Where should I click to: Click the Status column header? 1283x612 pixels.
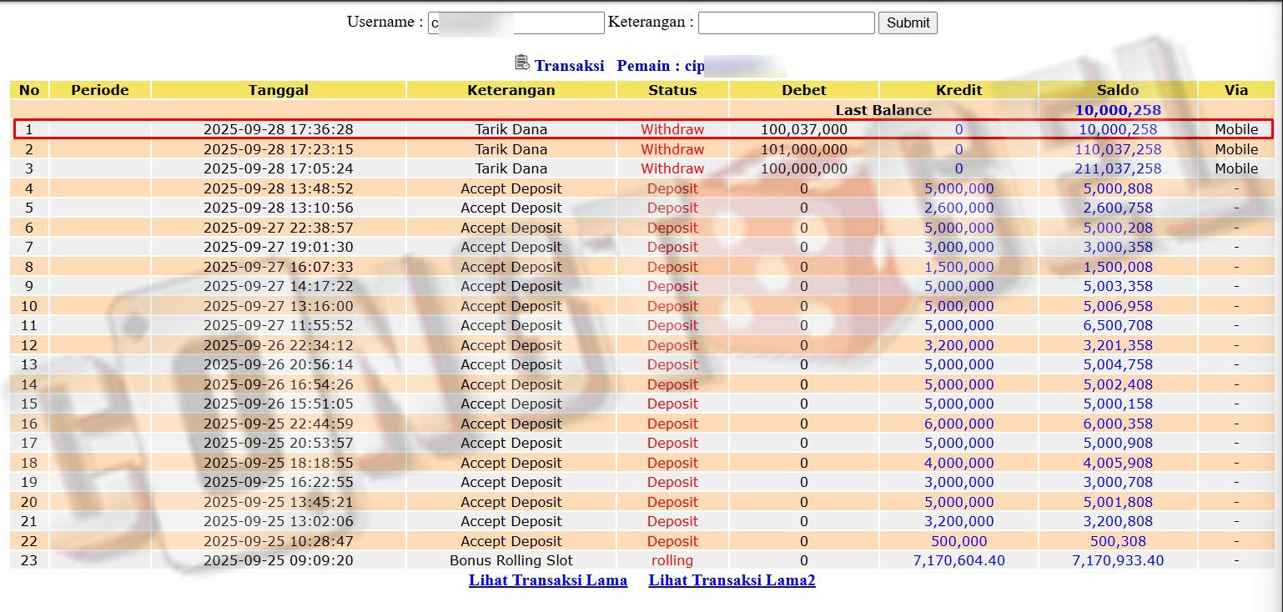point(672,90)
